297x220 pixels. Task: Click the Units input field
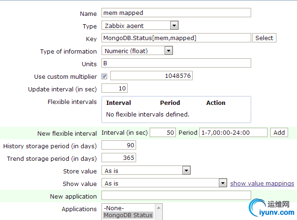pos(176,63)
